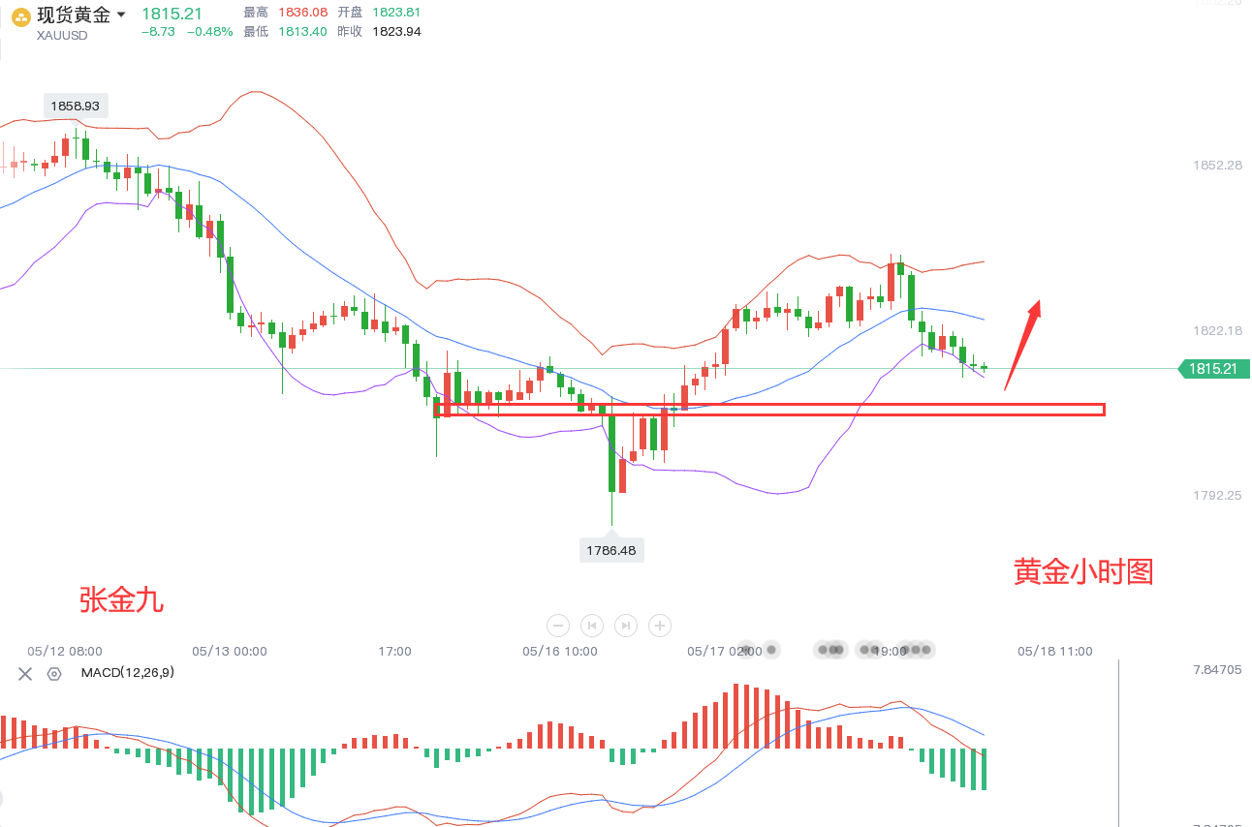
Task: Jump to the latest candles with skip-forward icon
Action: click(x=625, y=626)
